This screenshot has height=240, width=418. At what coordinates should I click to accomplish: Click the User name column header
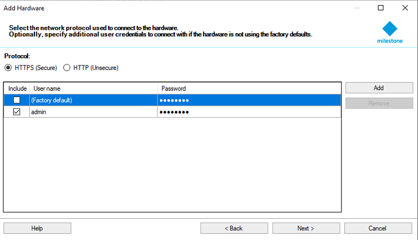[x=93, y=88]
